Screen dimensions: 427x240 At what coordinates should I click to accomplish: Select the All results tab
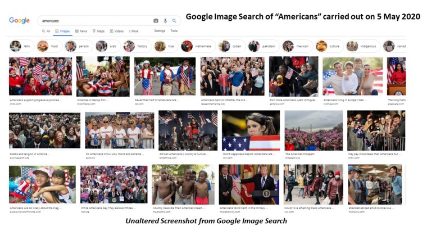coord(46,31)
